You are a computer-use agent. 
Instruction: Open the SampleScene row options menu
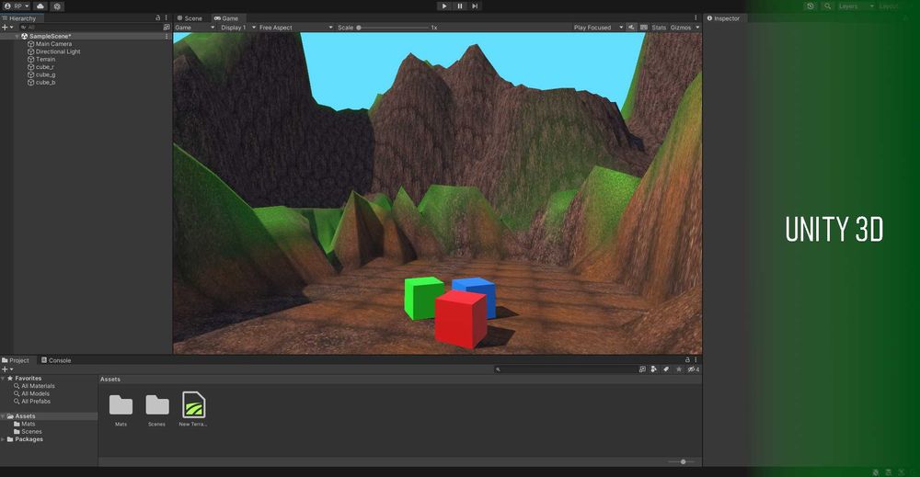click(x=167, y=37)
